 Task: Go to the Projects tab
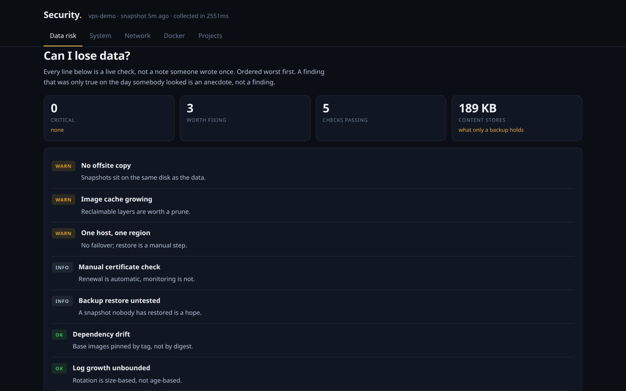(210, 36)
